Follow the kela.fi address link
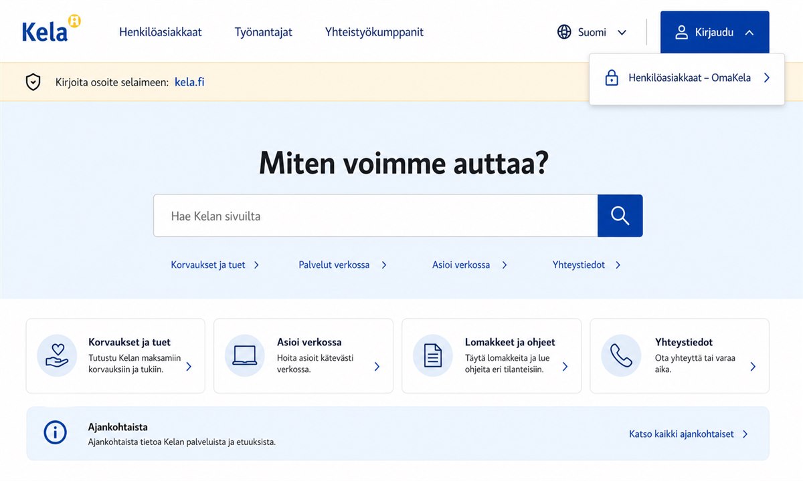 pos(189,83)
